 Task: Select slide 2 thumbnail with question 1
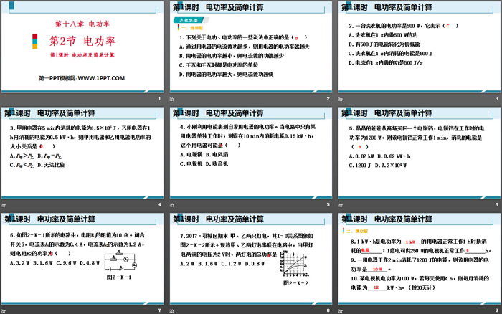point(251,47)
